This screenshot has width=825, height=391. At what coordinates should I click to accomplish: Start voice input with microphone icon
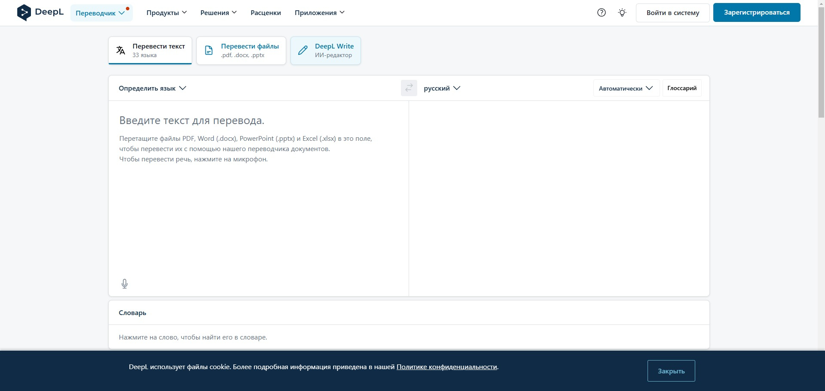click(x=125, y=284)
